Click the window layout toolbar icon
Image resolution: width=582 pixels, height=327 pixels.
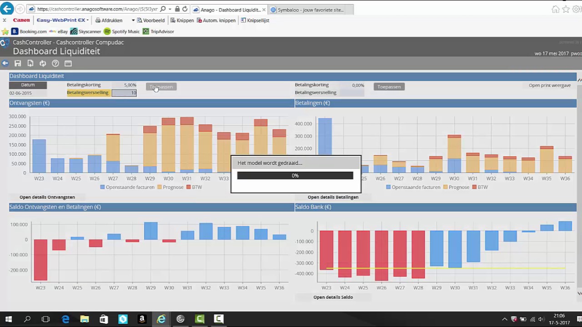tap(68, 64)
